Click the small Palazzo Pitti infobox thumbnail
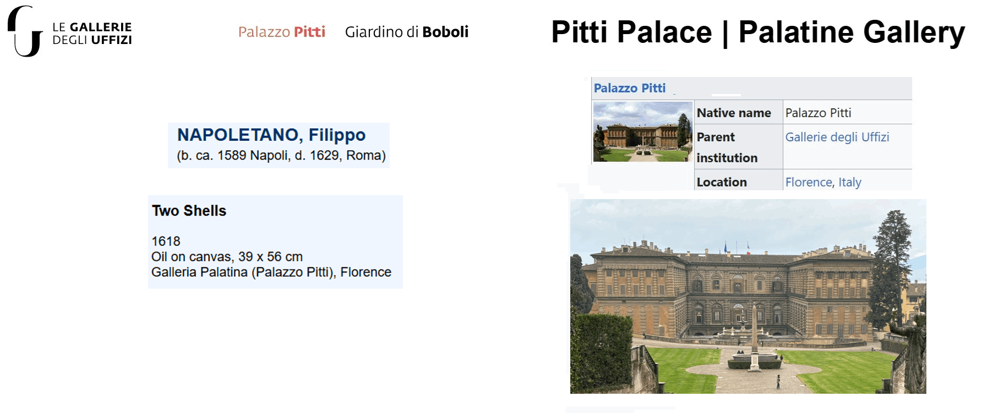This screenshot has width=1004, height=413. (x=642, y=132)
